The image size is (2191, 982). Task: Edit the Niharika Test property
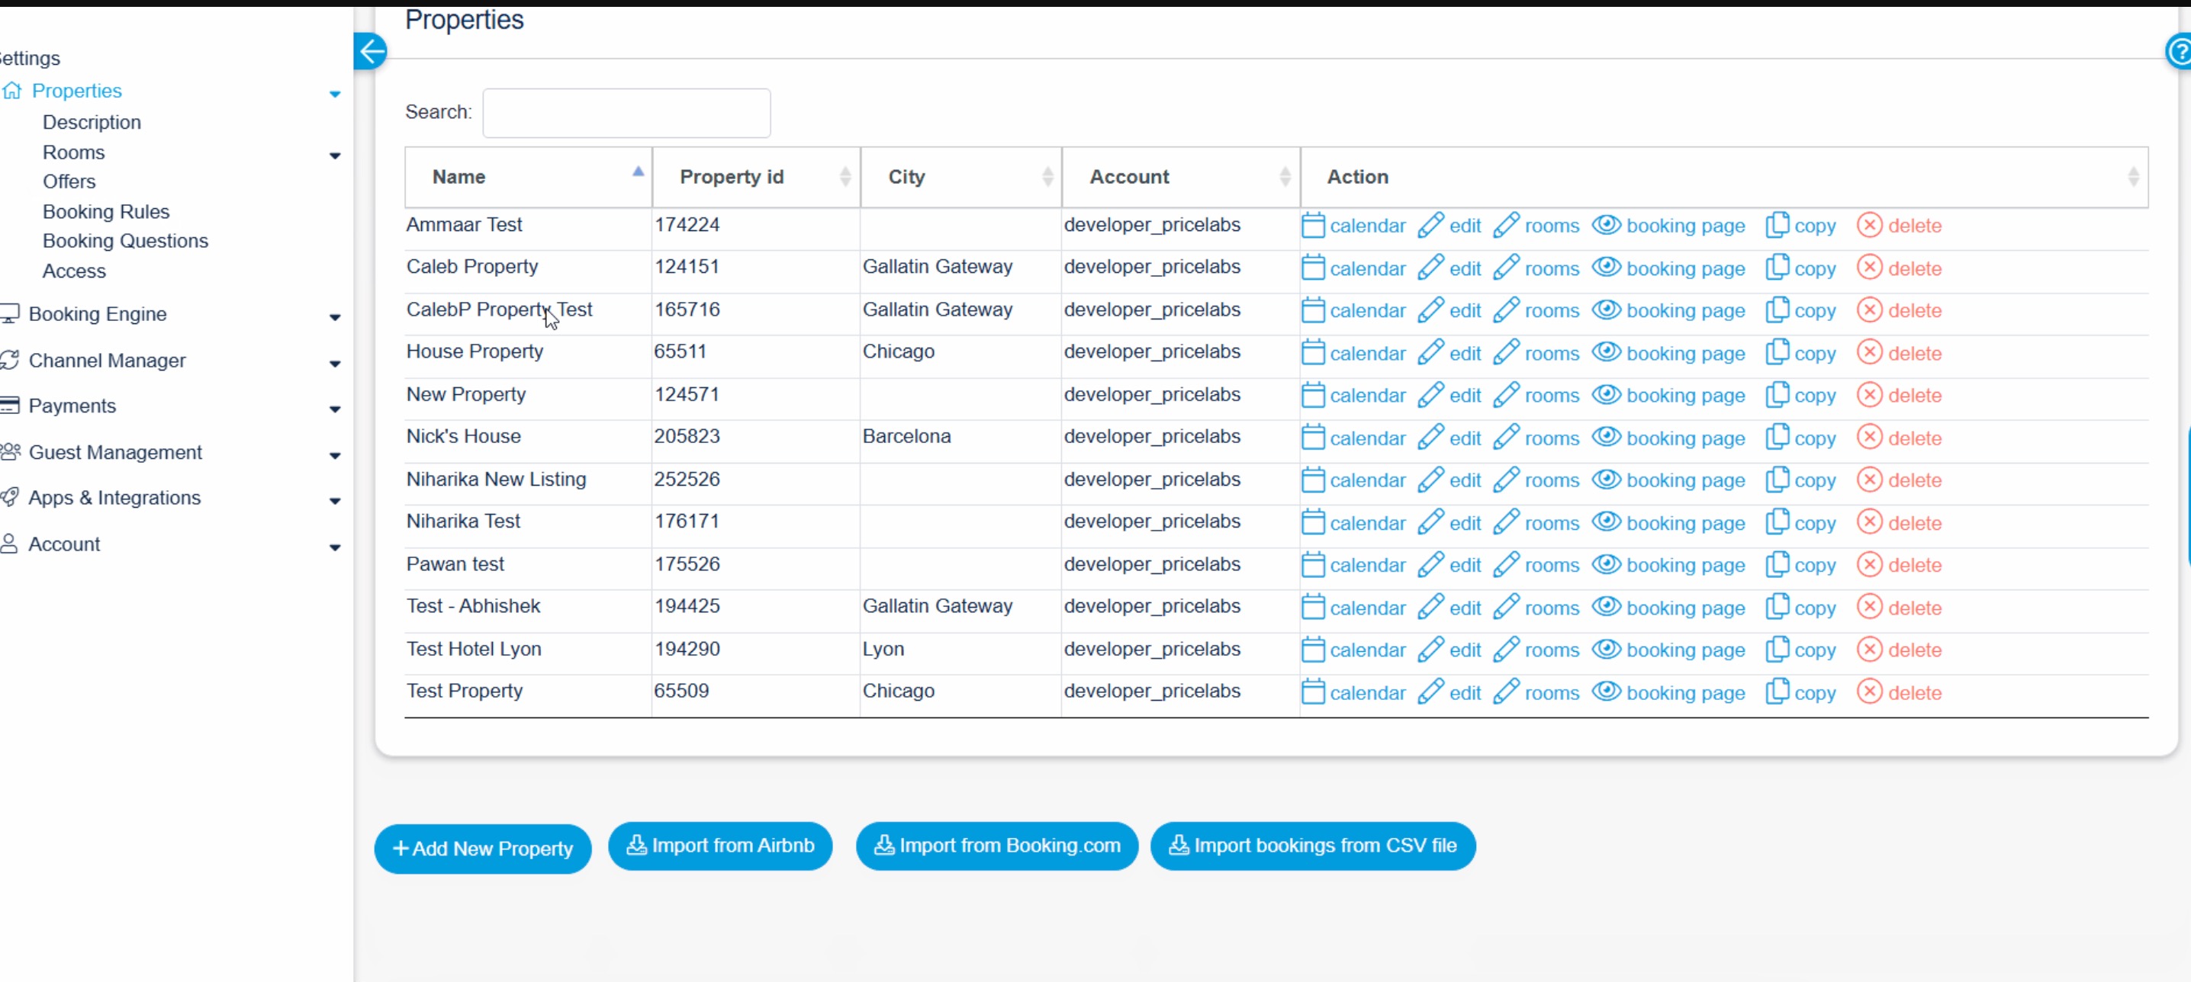[x=1449, y=523]
